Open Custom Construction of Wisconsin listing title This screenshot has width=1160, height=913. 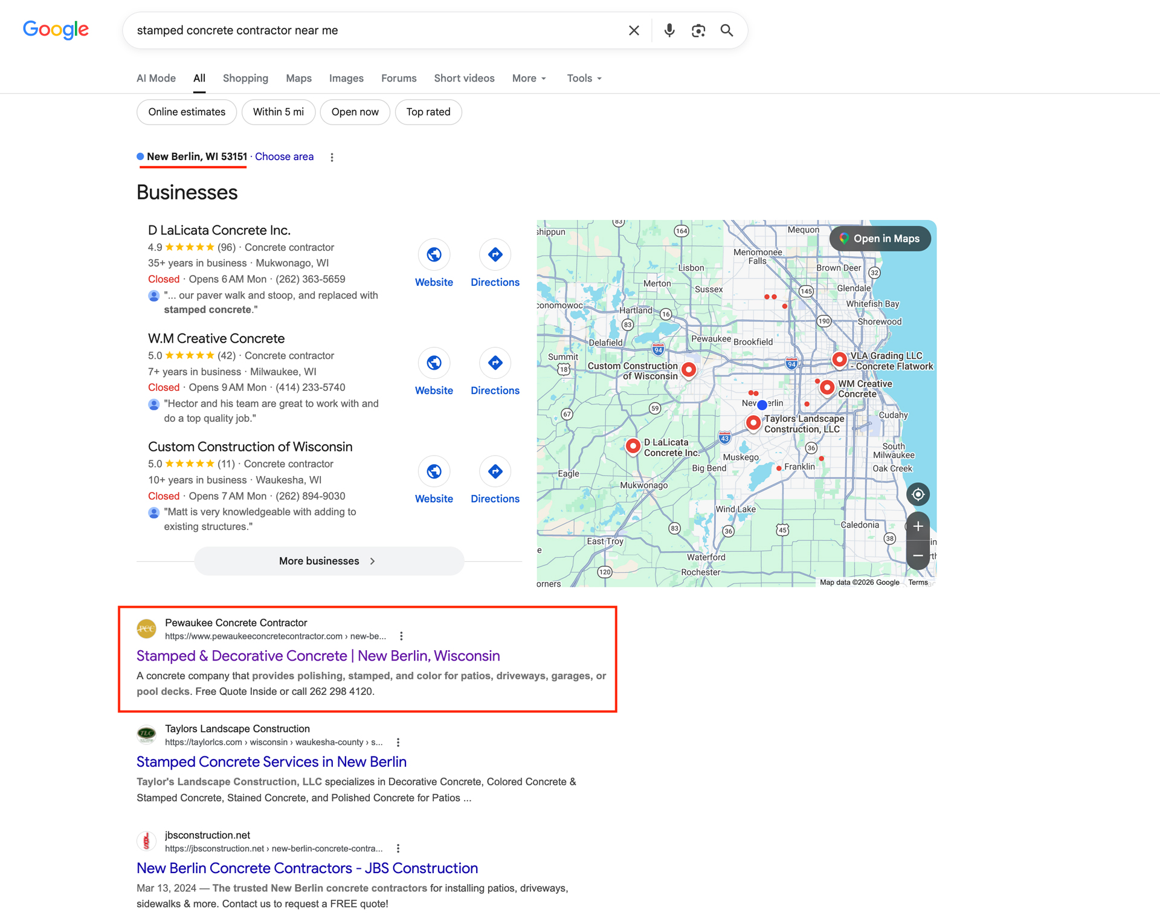[250, 447]
